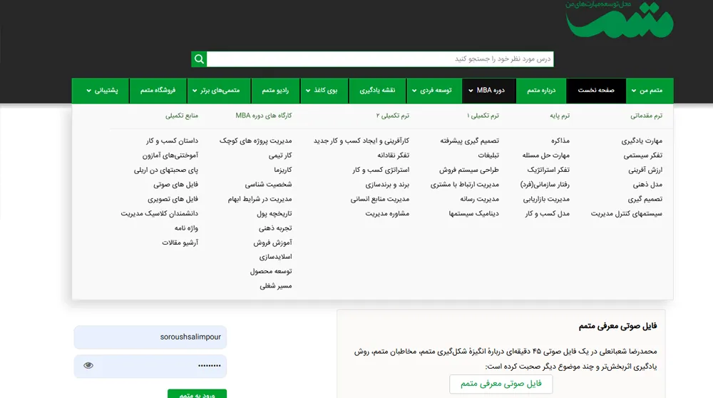The image size is (713, 398).
Task: Open the صفحه نخست menu item
Action: tap(596, 91)
